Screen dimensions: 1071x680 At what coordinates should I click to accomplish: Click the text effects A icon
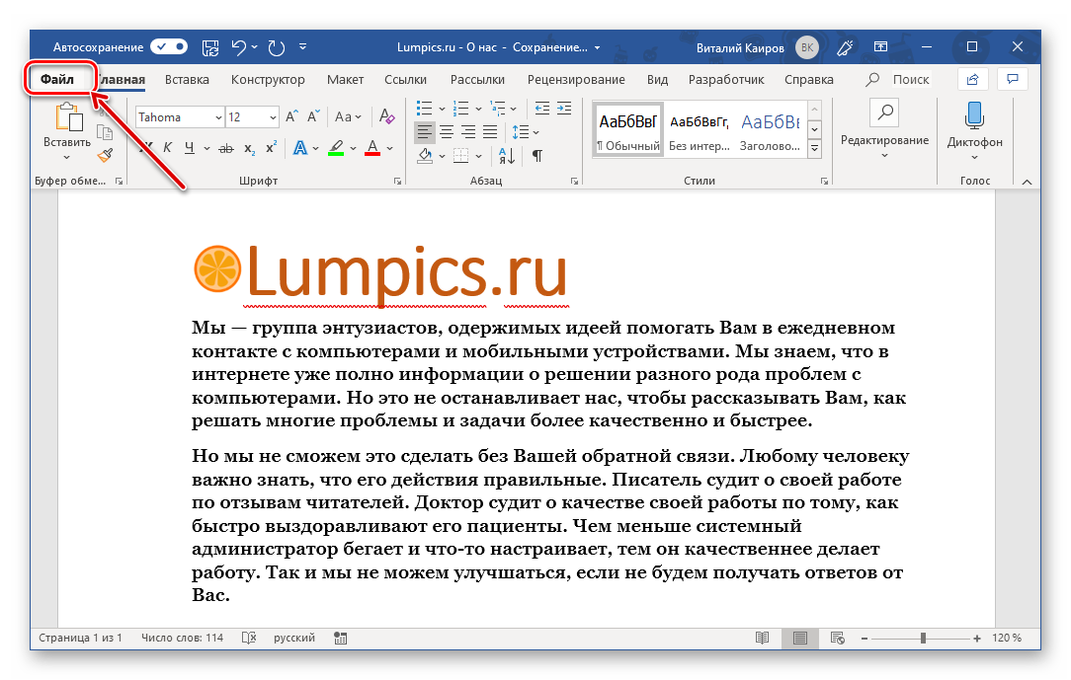coord(299,147)
